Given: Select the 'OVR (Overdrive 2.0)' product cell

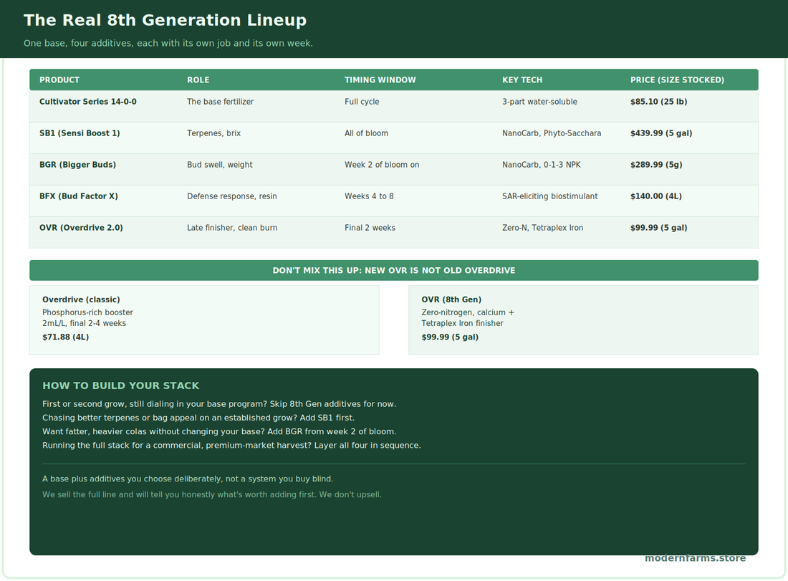Looking at the screenshot, I should (81, 228).
